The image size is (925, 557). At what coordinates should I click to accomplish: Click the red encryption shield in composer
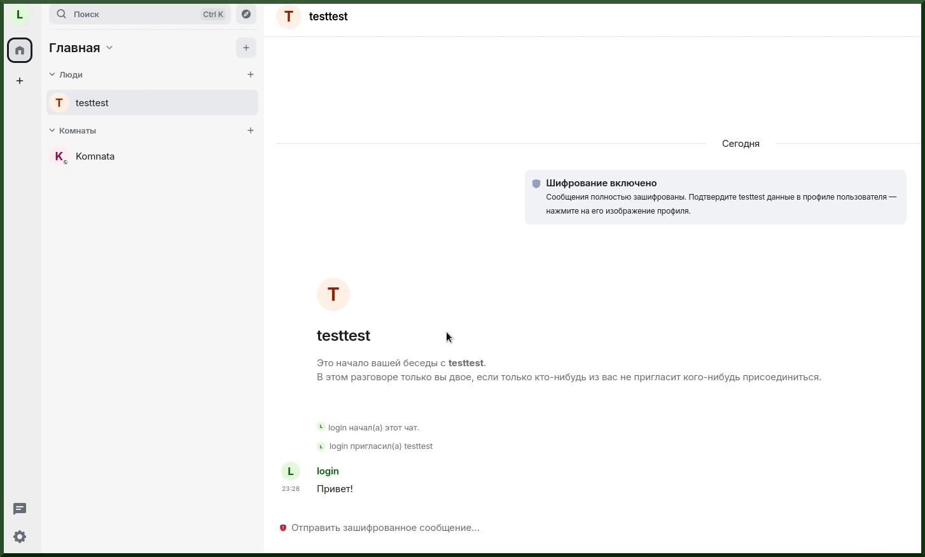click(283, 528)
